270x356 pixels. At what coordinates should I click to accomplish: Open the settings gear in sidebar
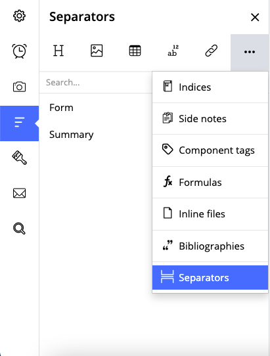click(x=19, y=16)
